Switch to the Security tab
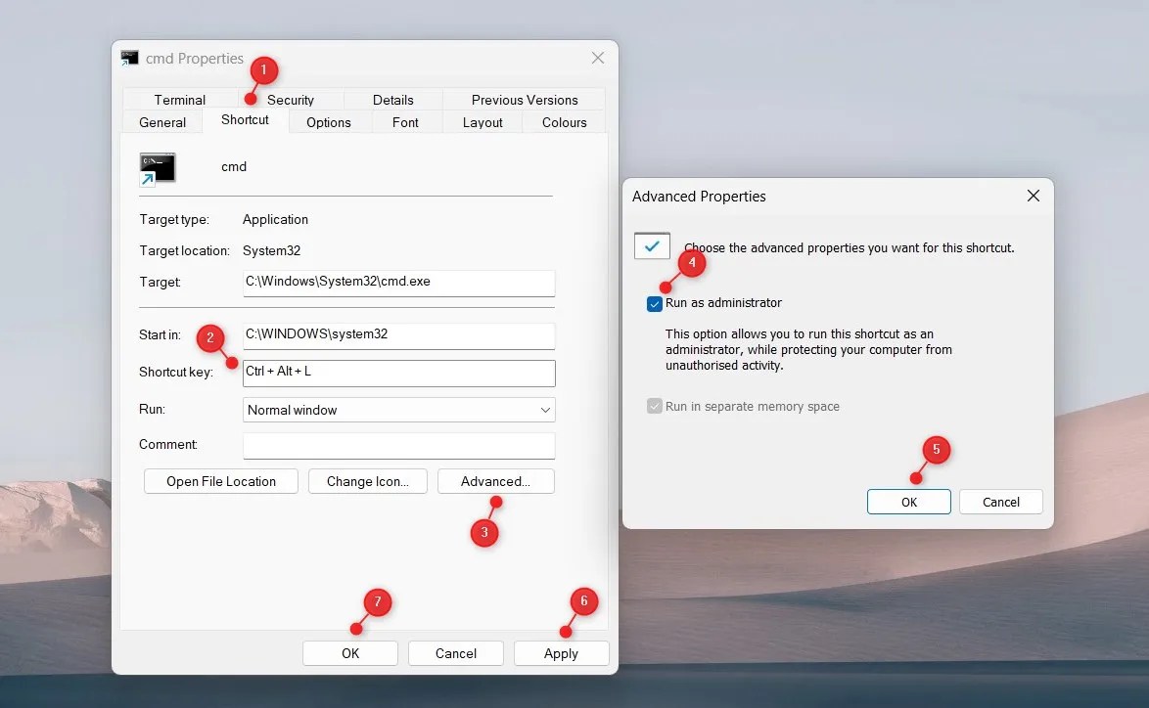The height and width of the screenshot is (708, 1149). click(x=290, y=99)
